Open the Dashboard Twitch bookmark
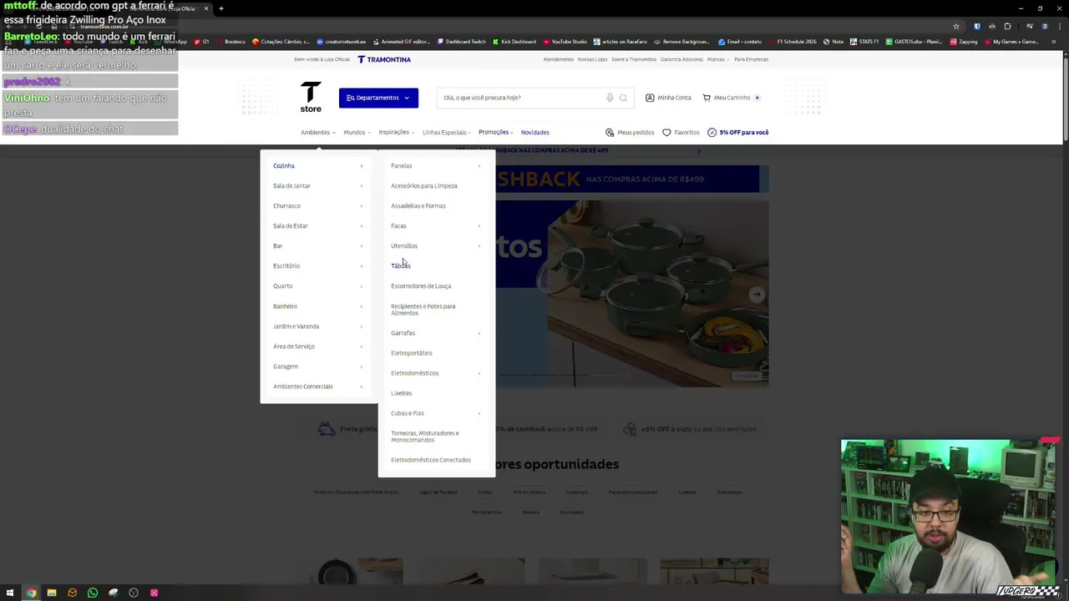The width and height of the screenshot is (1069, 601). coord(461,42)
